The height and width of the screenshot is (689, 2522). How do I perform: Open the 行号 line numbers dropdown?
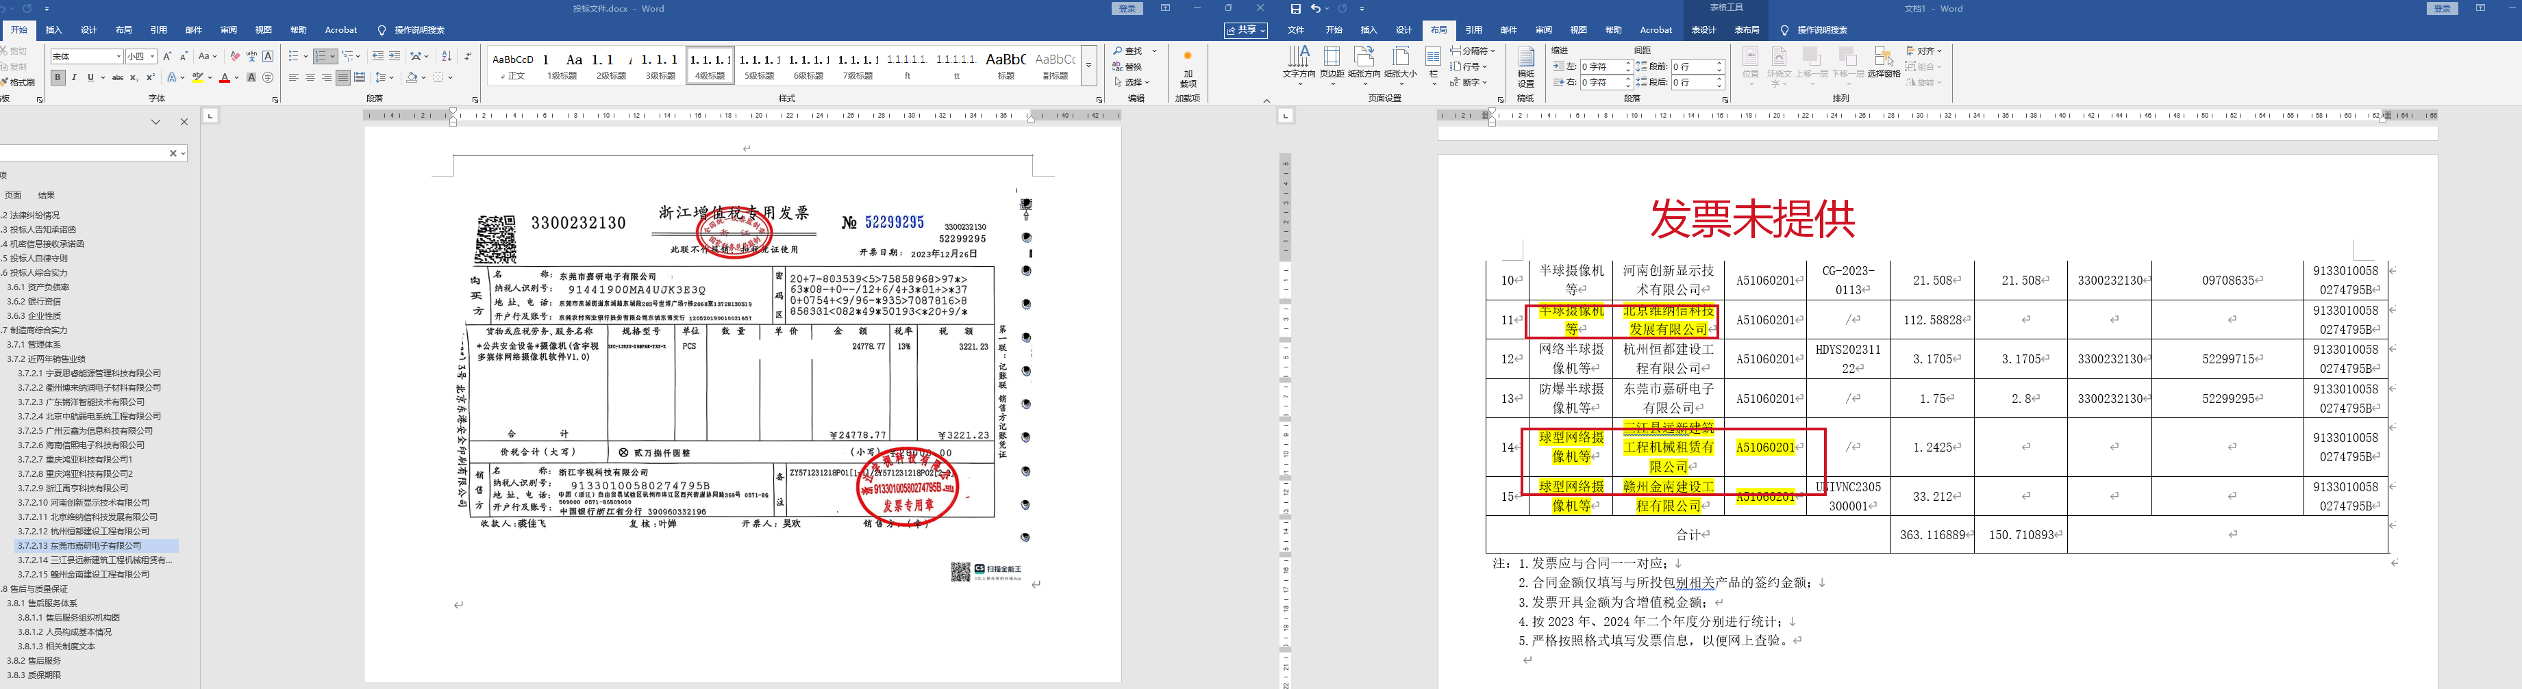pyautogui.click(x=1469, y=66)
